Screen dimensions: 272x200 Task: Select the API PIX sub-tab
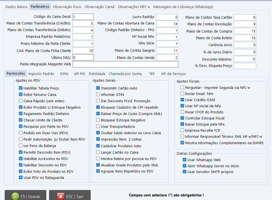[x=80, y=74]
